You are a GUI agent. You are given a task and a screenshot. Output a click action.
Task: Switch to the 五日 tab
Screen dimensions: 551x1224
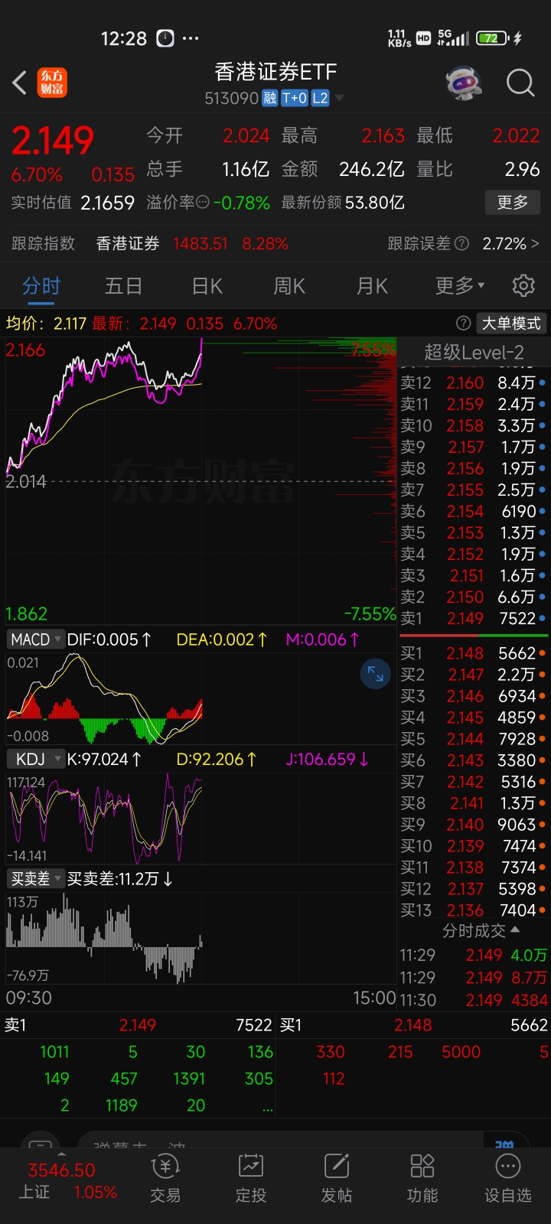coord(123,285)
